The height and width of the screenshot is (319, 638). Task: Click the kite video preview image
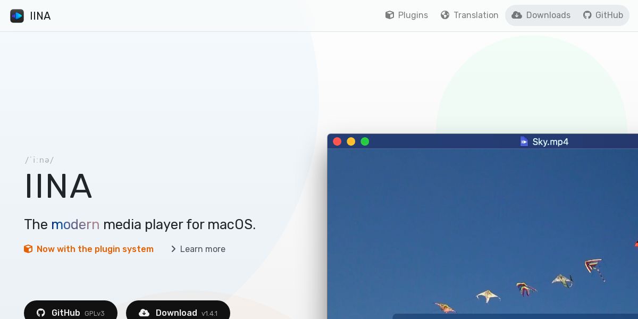[483, 234]
